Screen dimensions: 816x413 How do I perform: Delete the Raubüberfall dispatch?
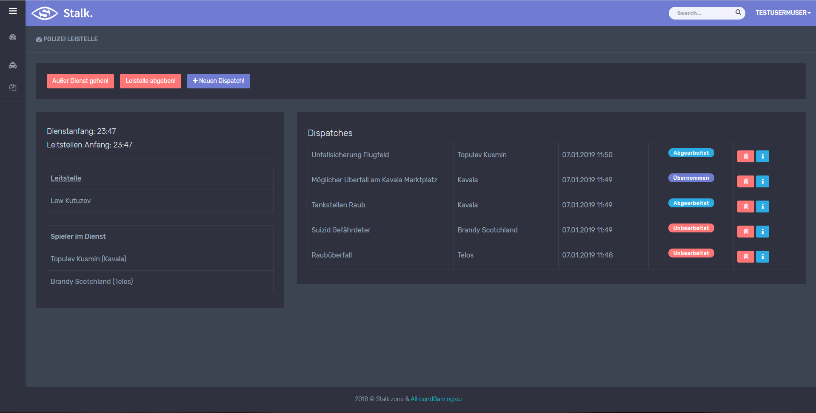click(745, 257)
